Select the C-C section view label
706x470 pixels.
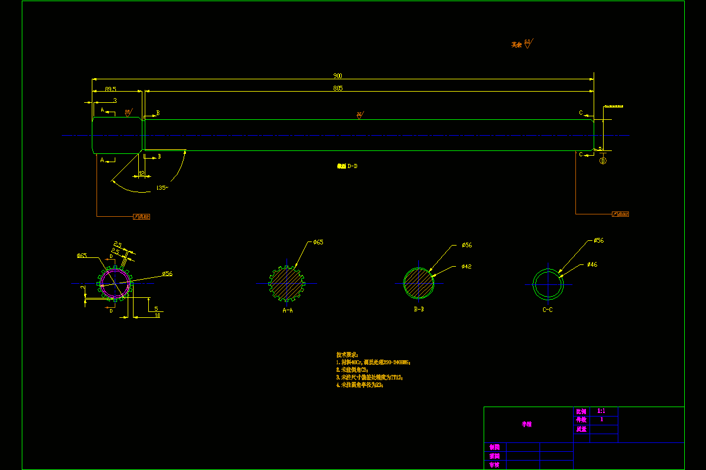(x=547, y=309)
